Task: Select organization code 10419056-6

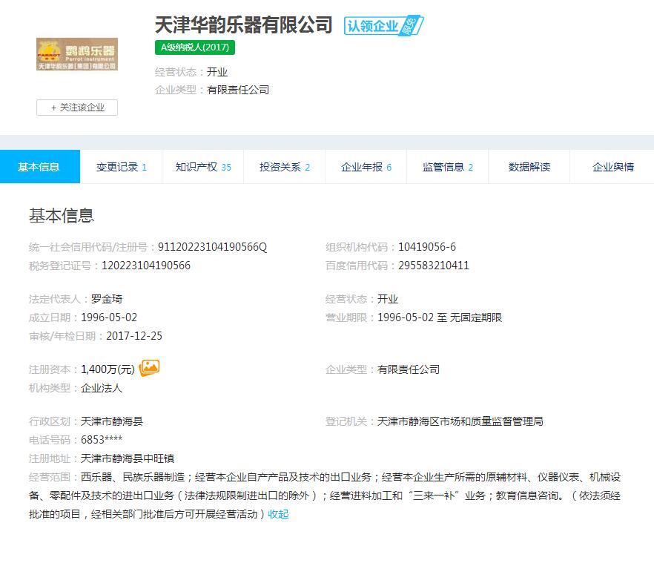Action: pos(427,247)
